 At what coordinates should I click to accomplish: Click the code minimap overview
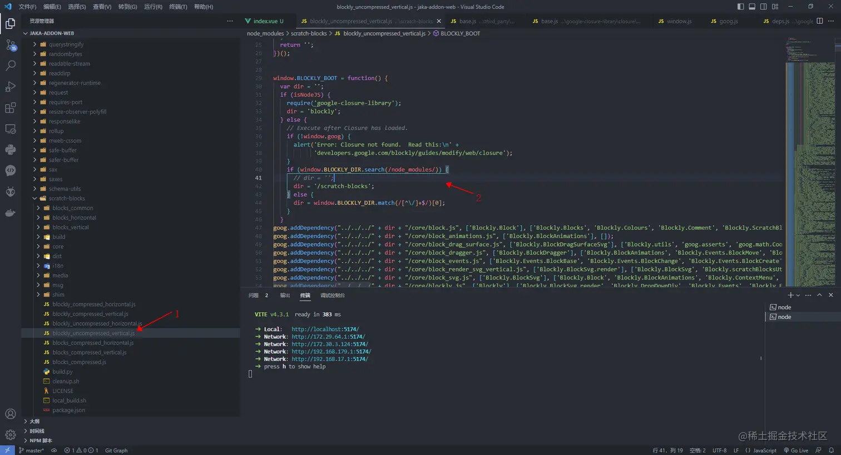[x=810, y=161]
